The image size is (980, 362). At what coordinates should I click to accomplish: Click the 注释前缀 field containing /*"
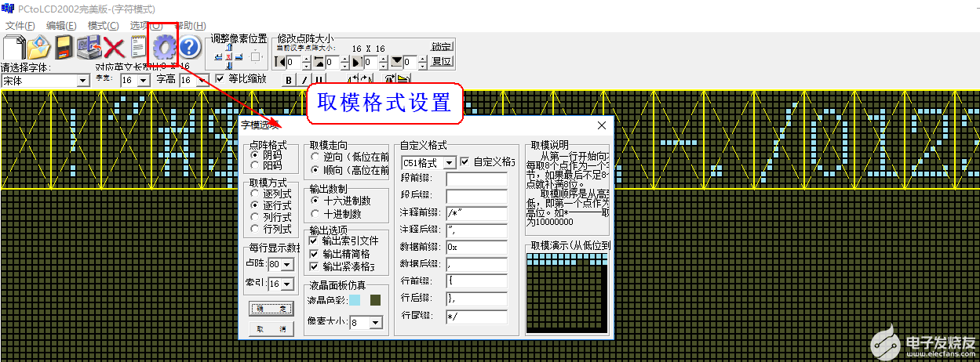click(x=476, y=213)
